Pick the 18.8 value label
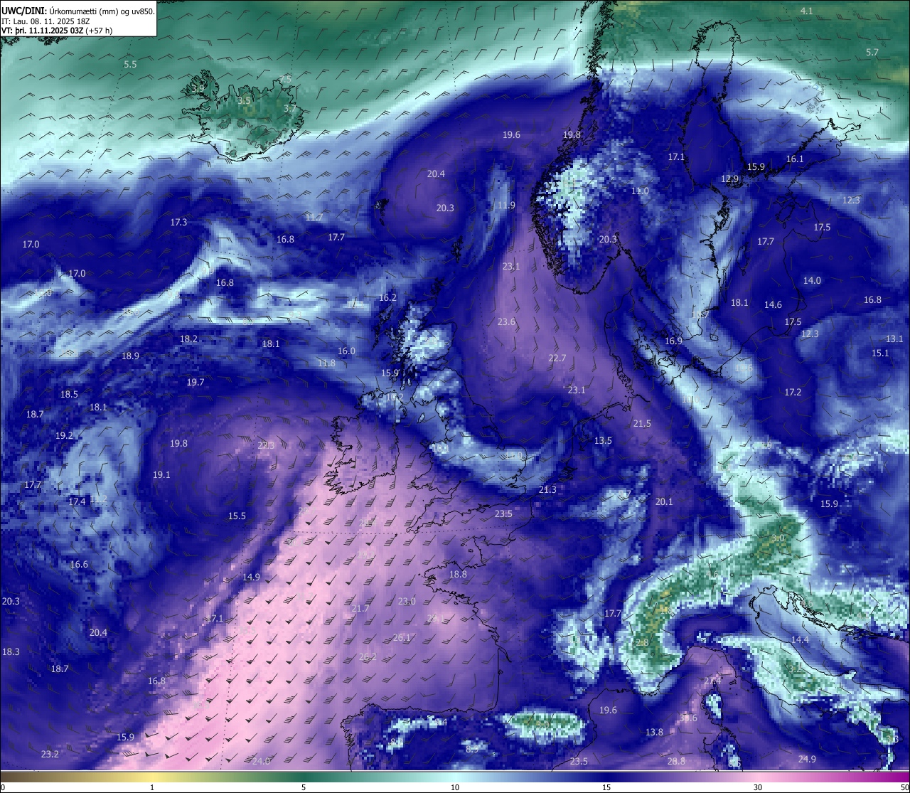 tap(458, 575)
